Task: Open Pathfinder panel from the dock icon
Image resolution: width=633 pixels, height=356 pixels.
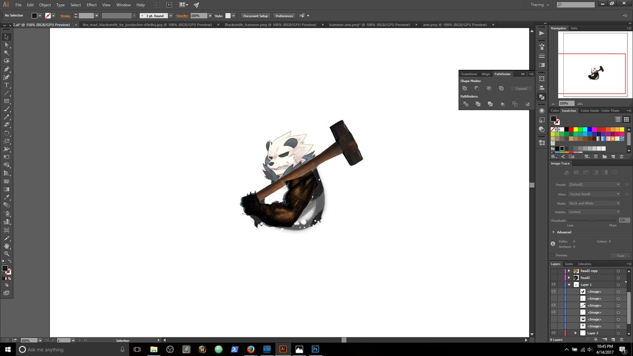Action: (x=542, y=97)
